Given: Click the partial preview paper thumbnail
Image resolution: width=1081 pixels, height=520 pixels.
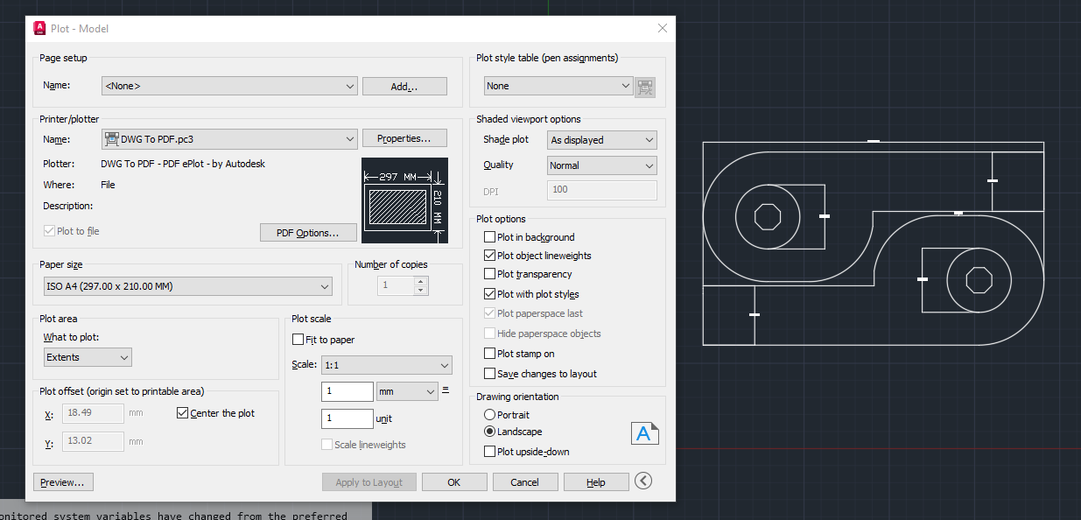Looking at the screenshot, I should pyautogui.click(x=404, y=200).
